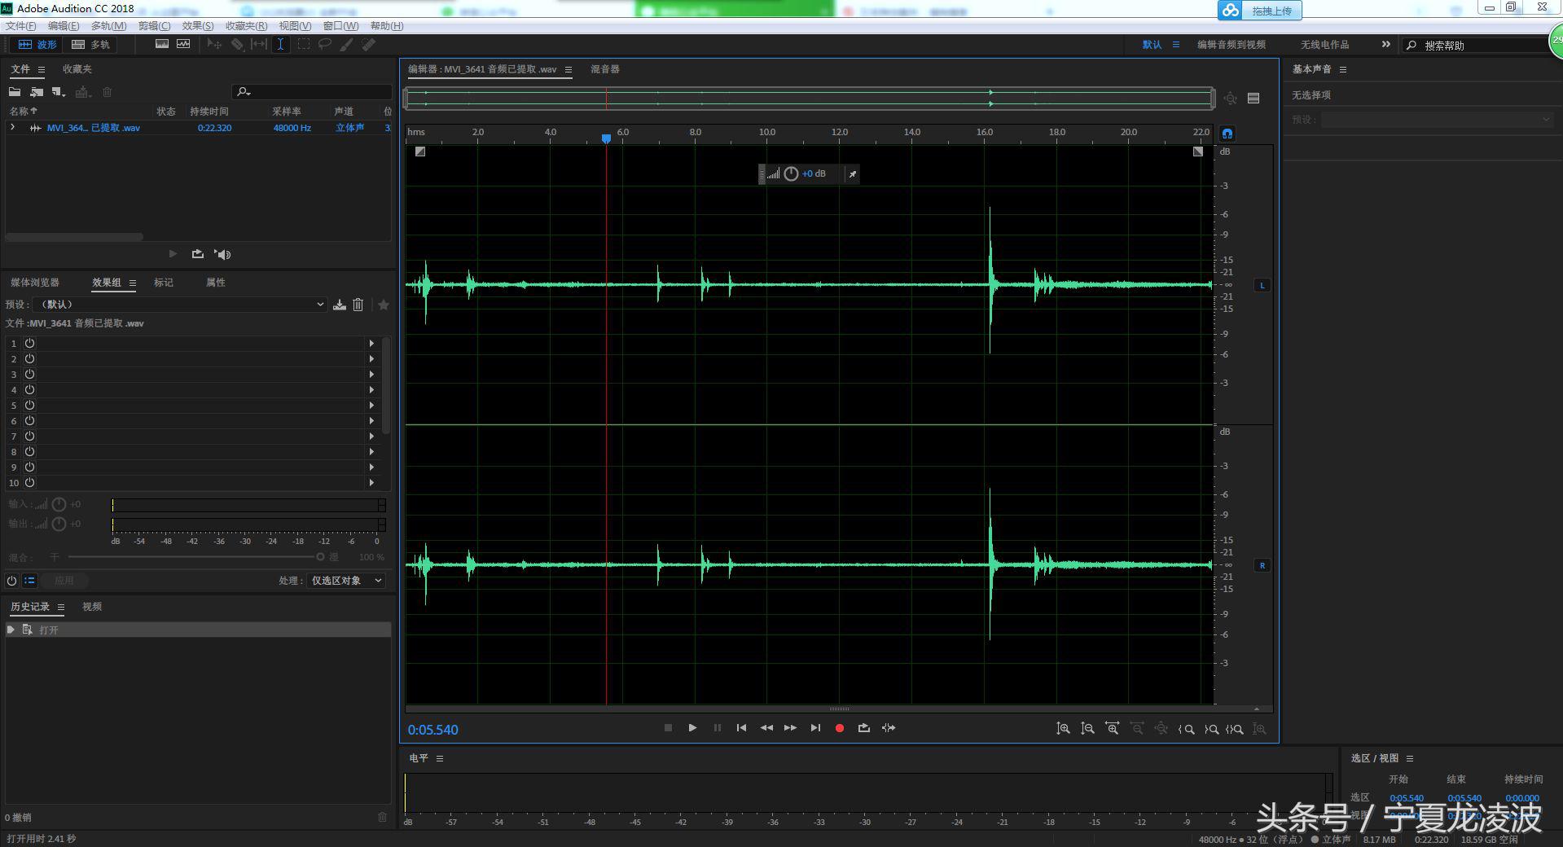The image size is (1563, 847).
Task: Save effects rack preset icon
Action: click(340, 305)
